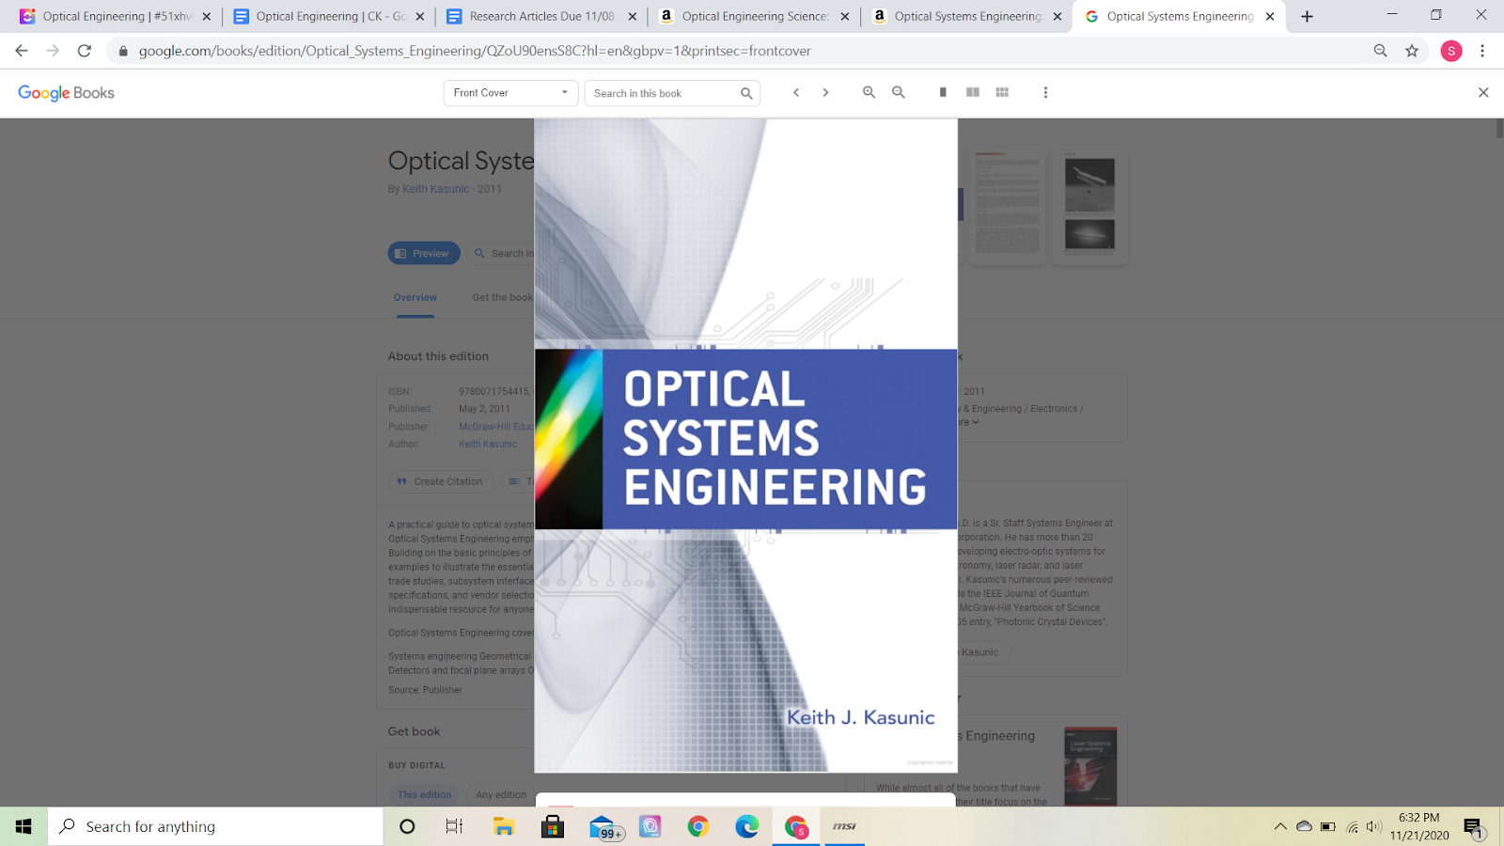
Task: Switch to two-page view
Action: (973, 92)
